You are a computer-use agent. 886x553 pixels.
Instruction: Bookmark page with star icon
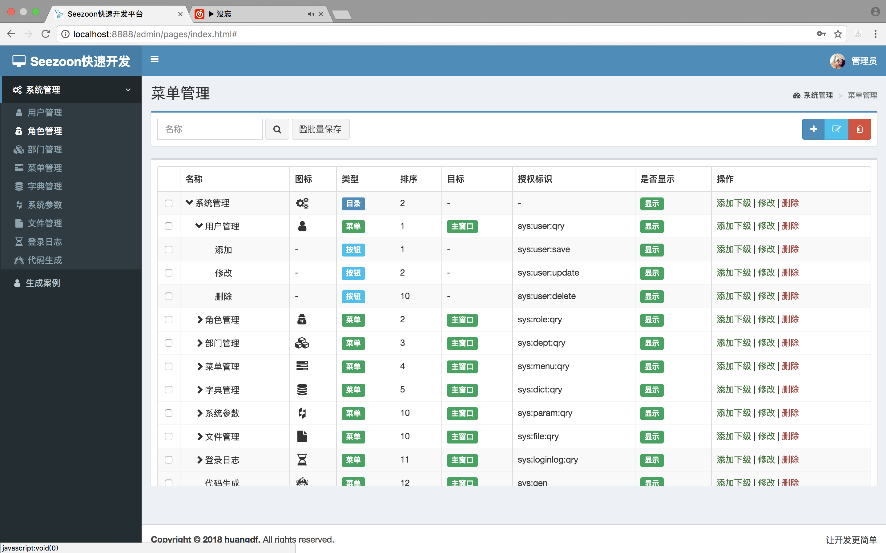pyautogui.click(x=838, y=34)
